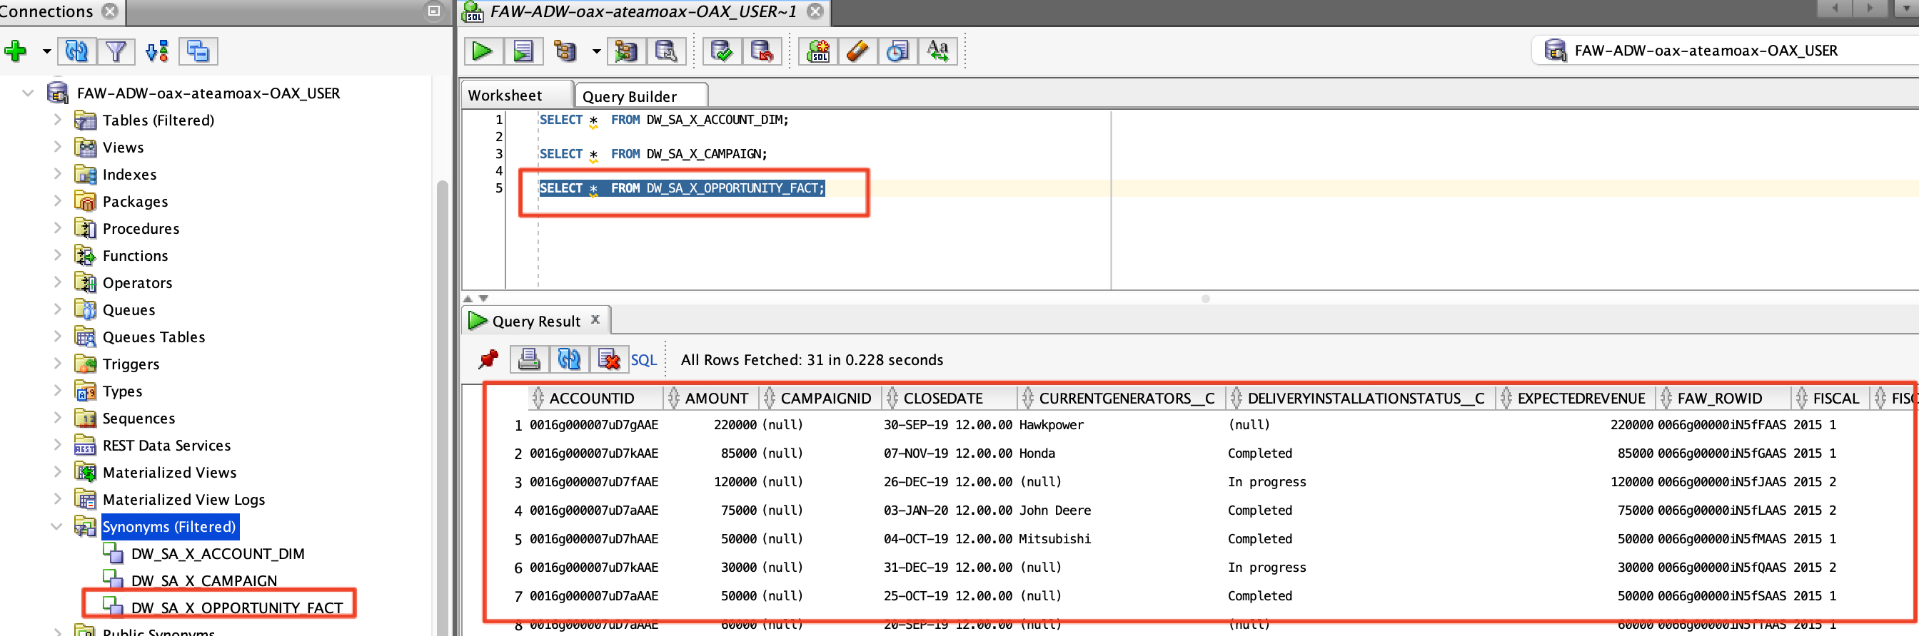Select Triggers in the connection tree
Viewport: 1919px width, 636px height.
(131, 364)
